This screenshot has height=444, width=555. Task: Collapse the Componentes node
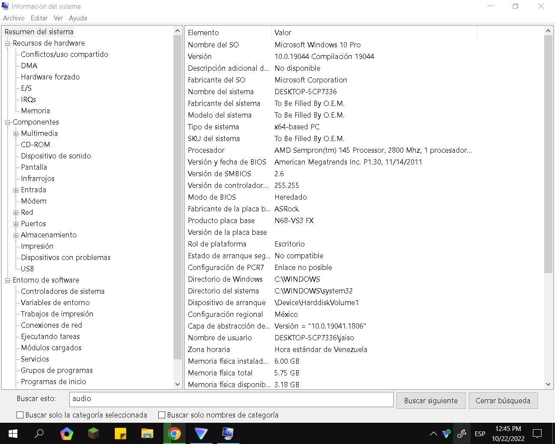tap(7, 122)
